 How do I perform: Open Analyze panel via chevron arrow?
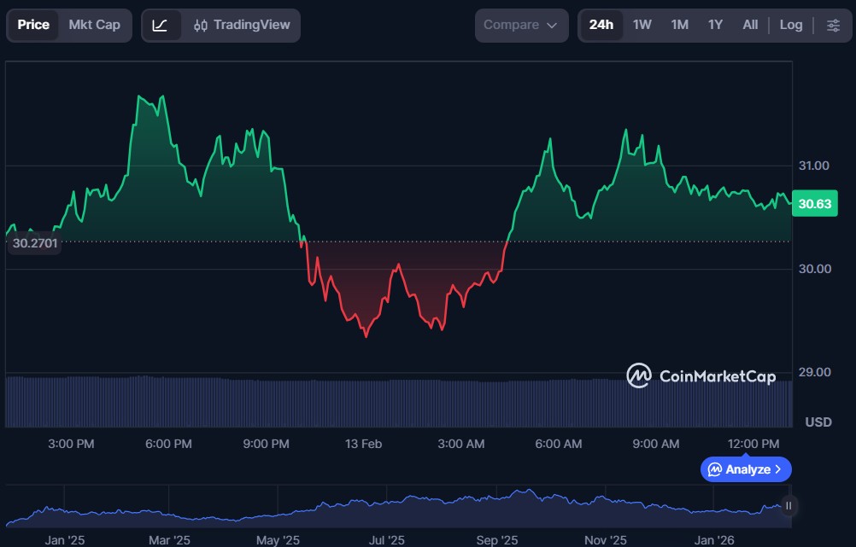point(777,469)
